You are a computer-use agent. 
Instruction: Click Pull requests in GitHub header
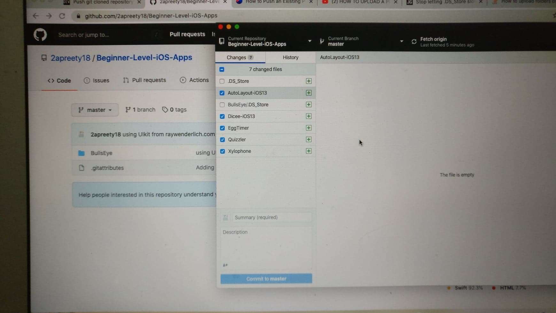click(x=187, y=34)
